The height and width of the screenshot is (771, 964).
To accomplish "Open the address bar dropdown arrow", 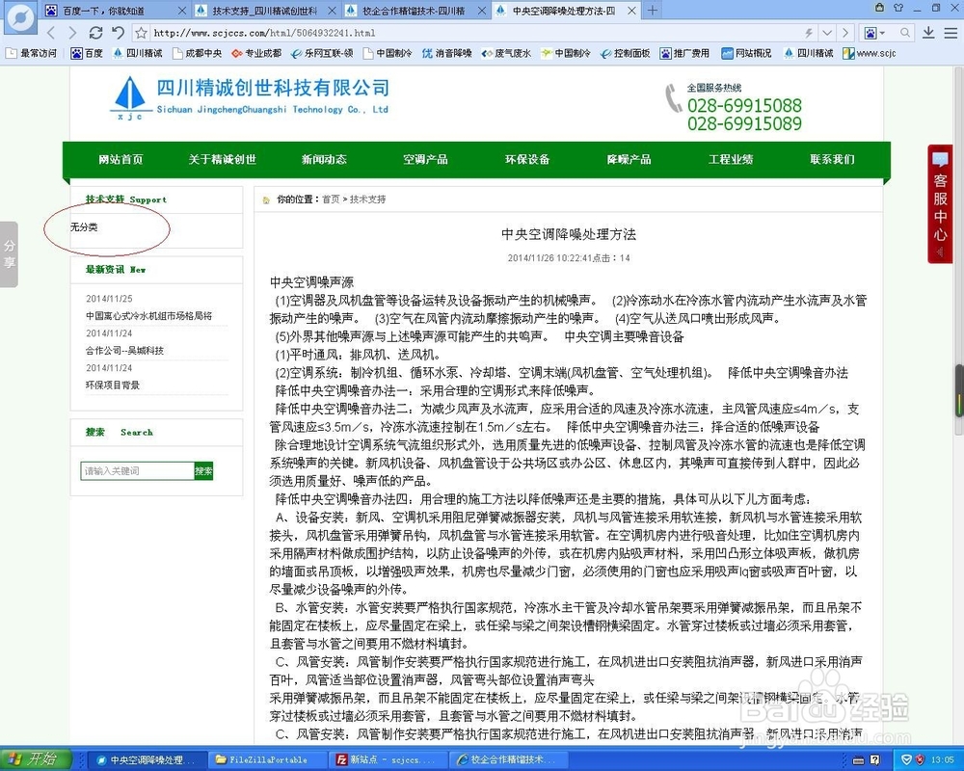I will [827, 33].
